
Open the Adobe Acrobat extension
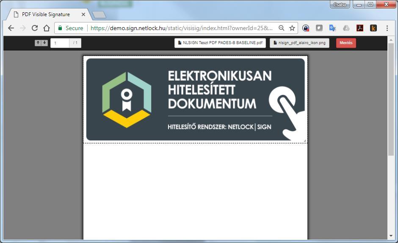(359, 28)
